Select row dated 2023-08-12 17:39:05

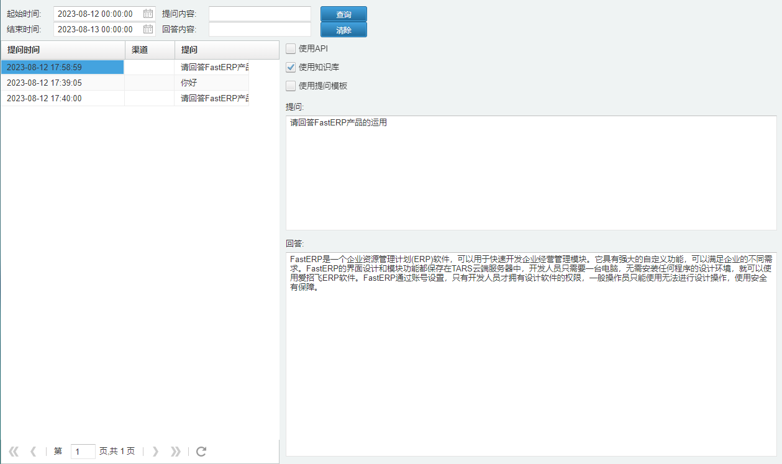pyautogui.click(x=125, y=83)
